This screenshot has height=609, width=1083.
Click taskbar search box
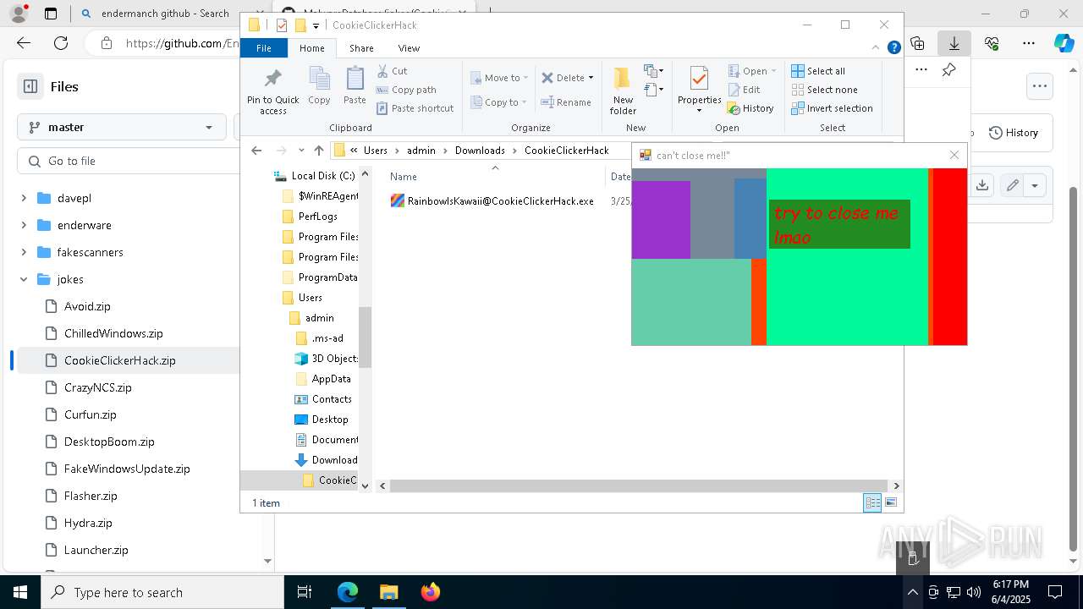162,592
